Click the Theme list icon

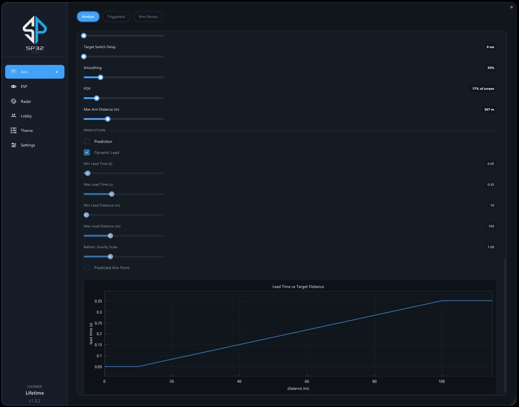14,131
